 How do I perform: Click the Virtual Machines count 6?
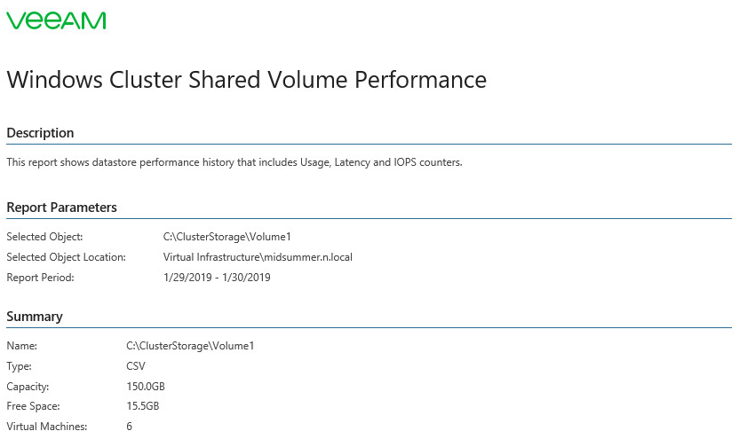coord(129,427)
